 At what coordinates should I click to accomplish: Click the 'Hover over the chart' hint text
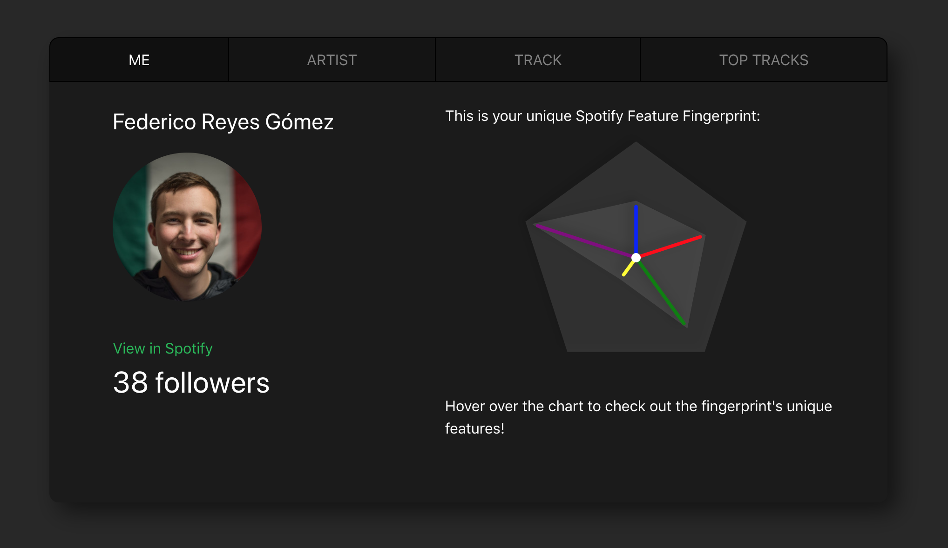pyautogui.click(x=638, y=417)
